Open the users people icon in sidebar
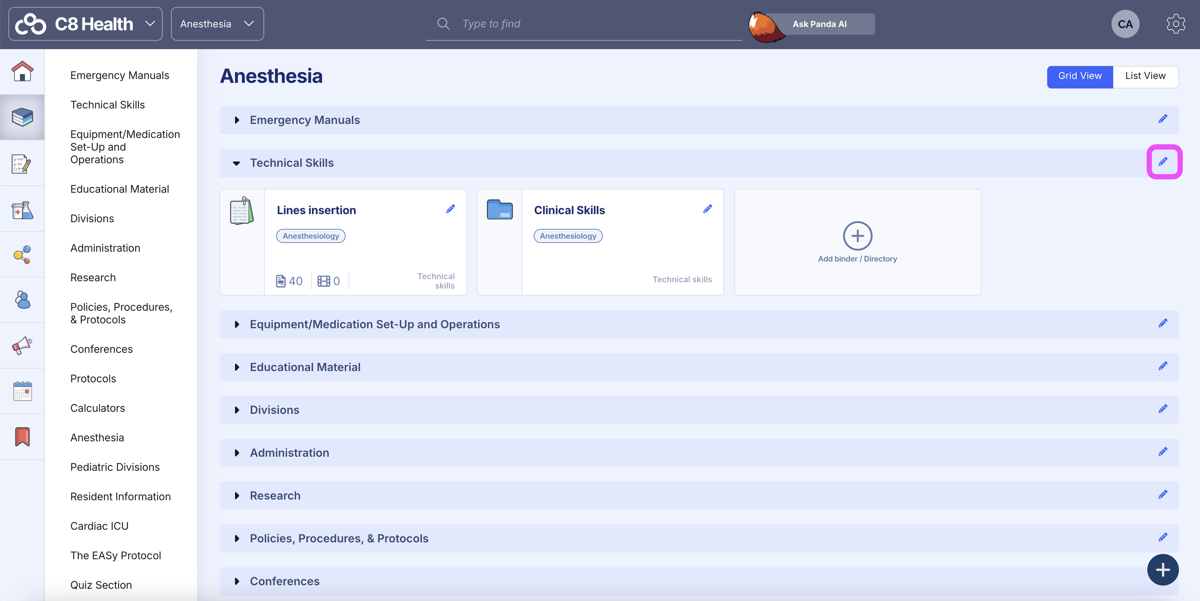 [22, 300]
